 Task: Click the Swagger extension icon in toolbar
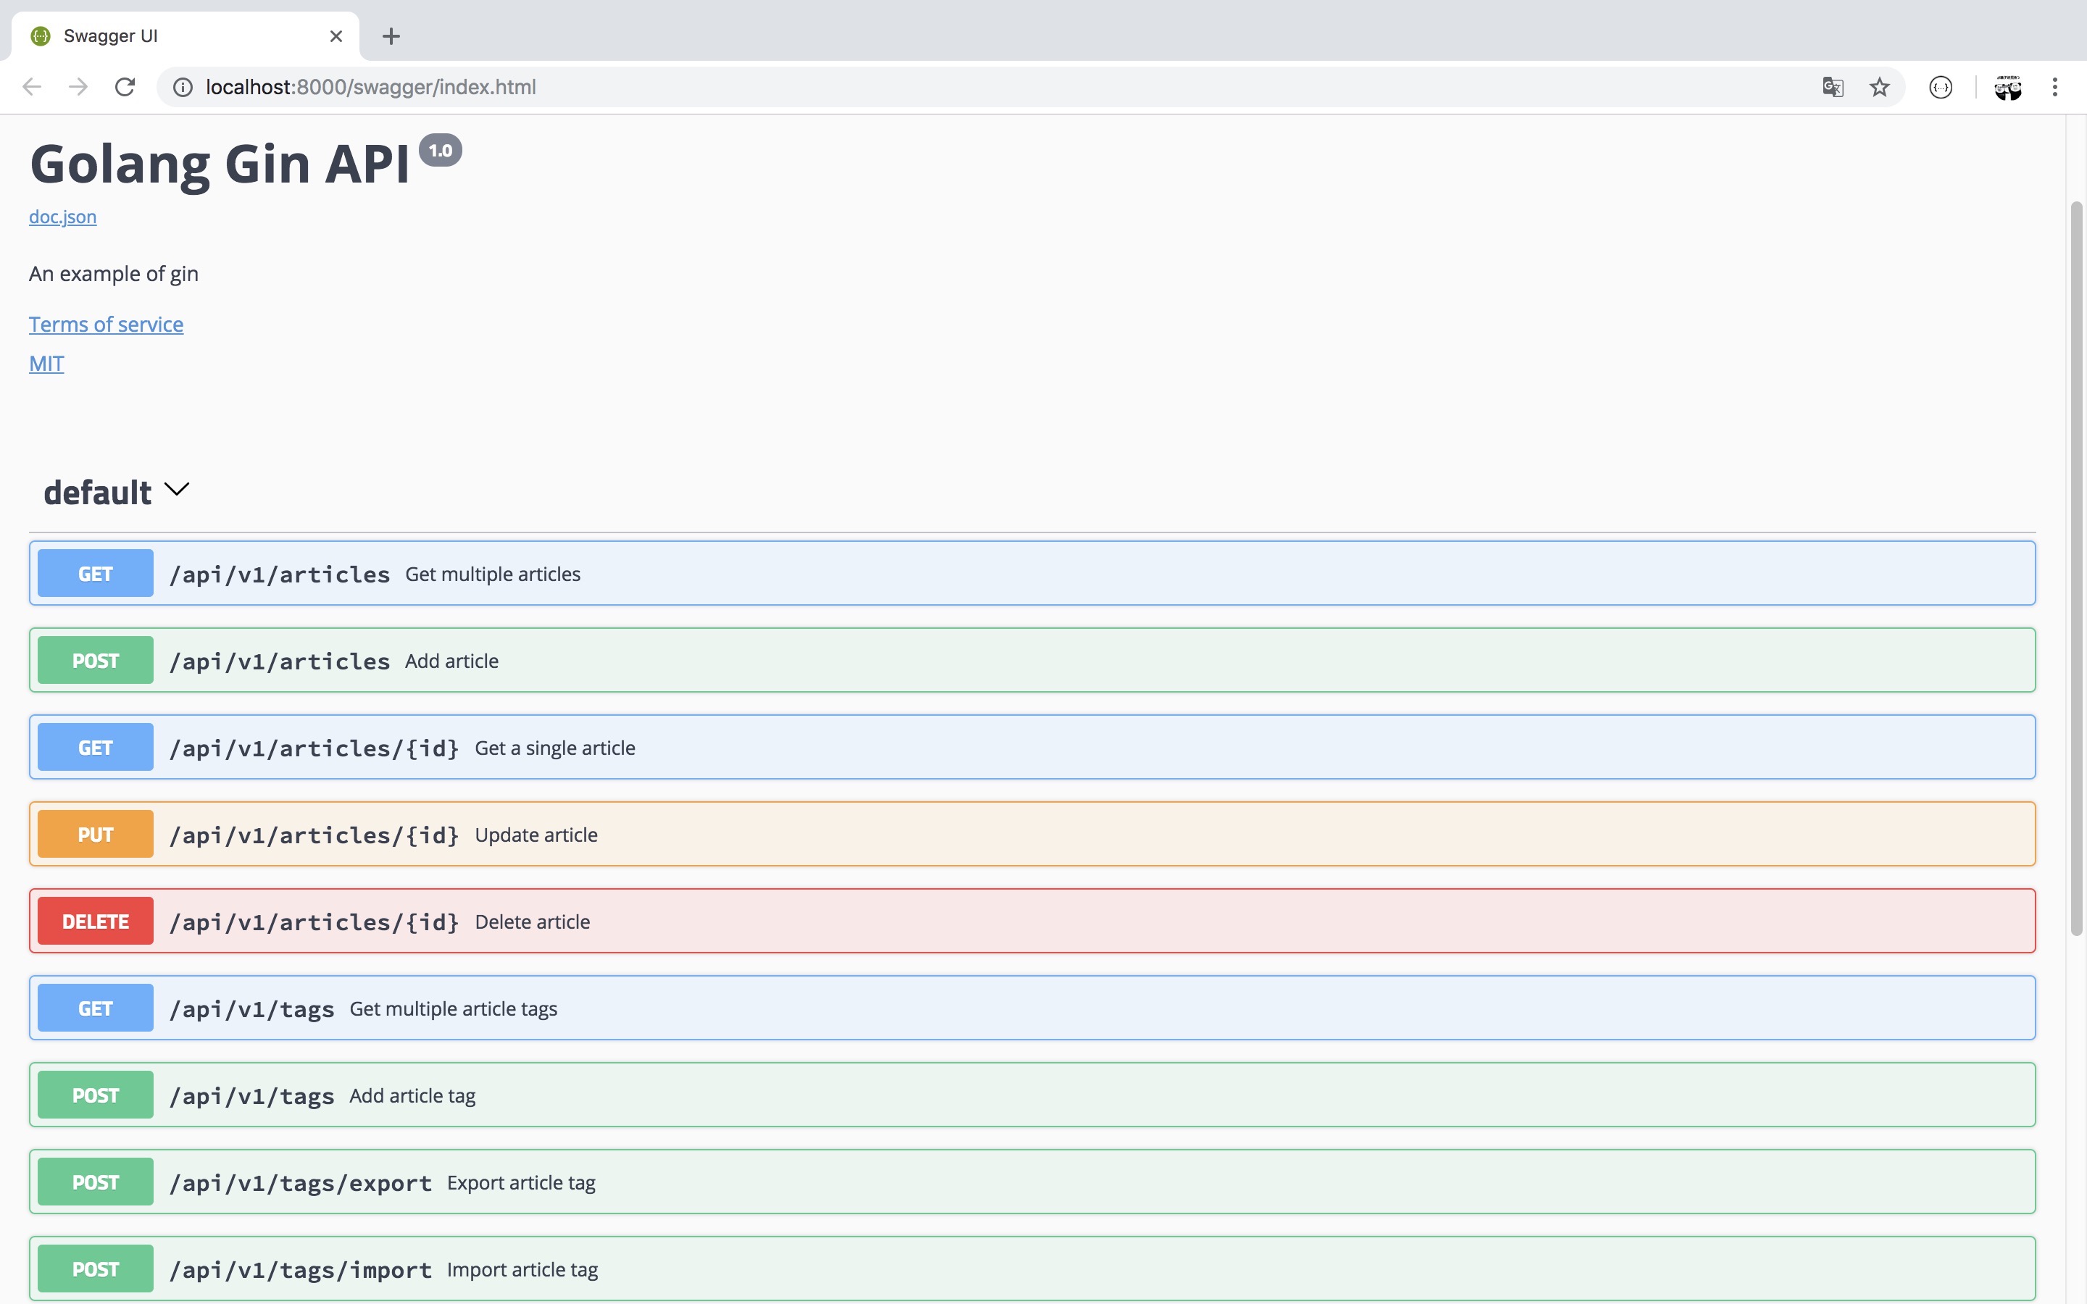(x=1941, y=87)
